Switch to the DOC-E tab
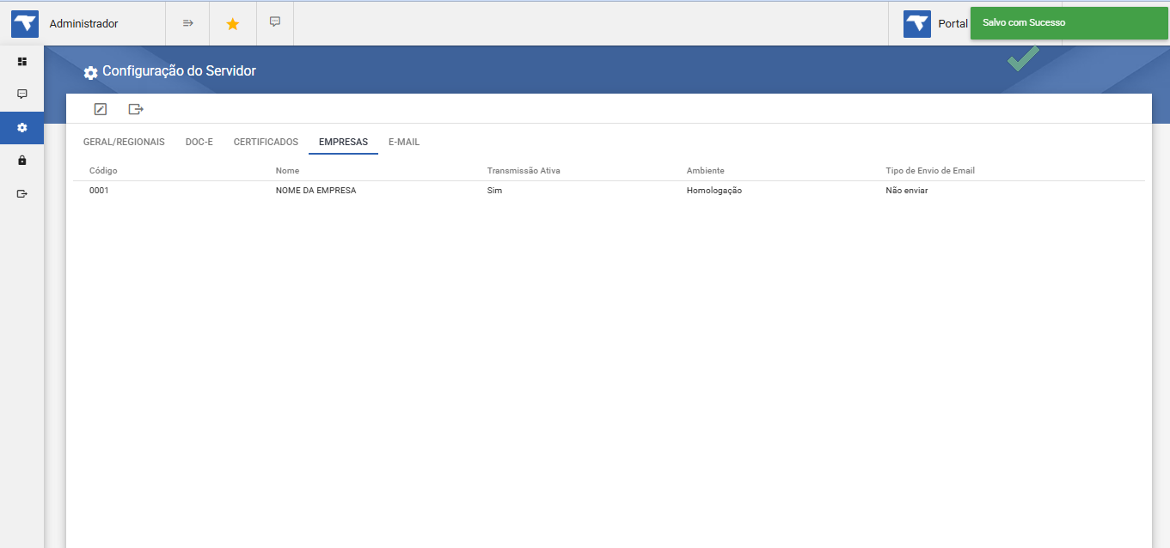The image size is (1170, 548). pos(199,142)
